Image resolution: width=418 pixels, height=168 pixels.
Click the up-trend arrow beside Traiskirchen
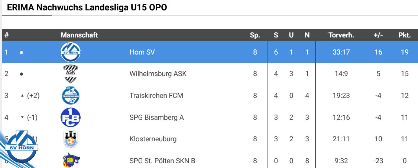pos(22,96)
